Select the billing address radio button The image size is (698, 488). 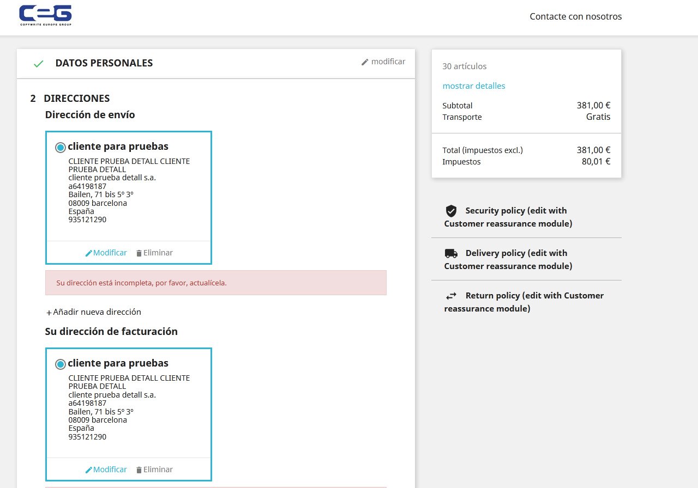[61, 364]
